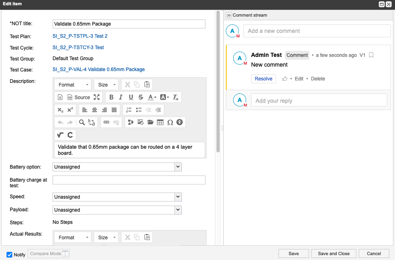Screen dimensions: 395x260
Task: Click the Save and Close button
Action: (x=333, y=253)
